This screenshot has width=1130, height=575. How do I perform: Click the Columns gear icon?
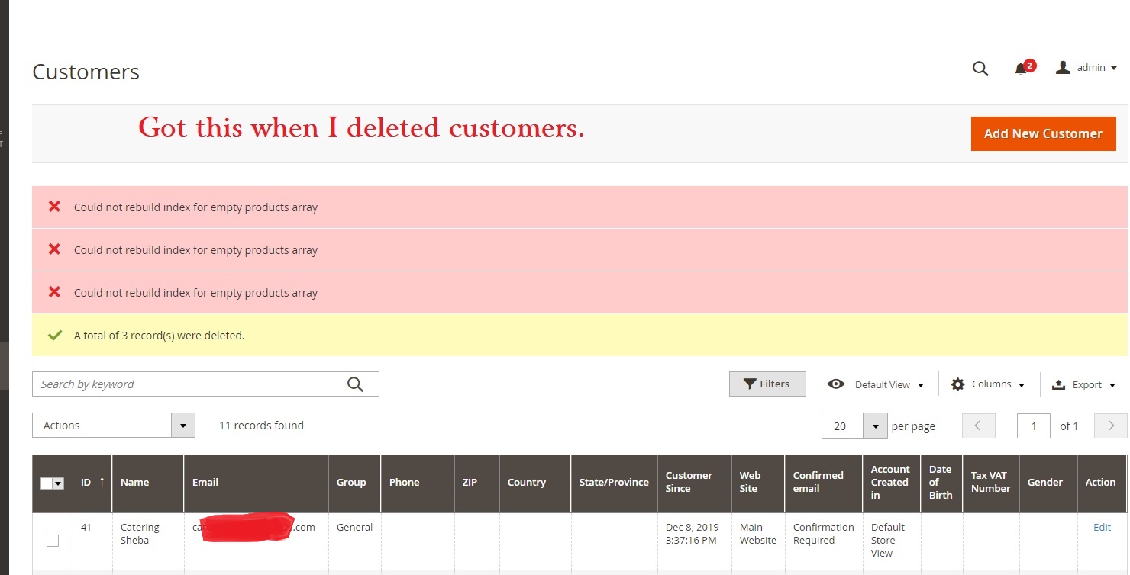957,384
